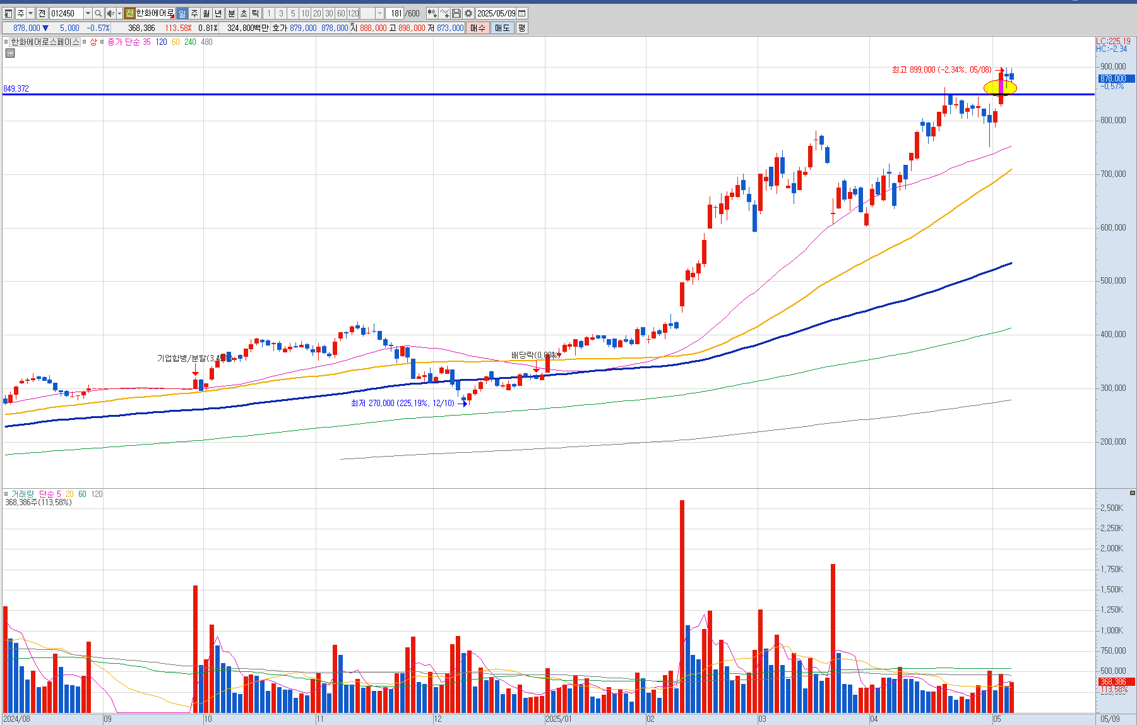Click the 배당락 event marker text
The width and height of the screenshot is (1137, 725).
pos(535,355)
